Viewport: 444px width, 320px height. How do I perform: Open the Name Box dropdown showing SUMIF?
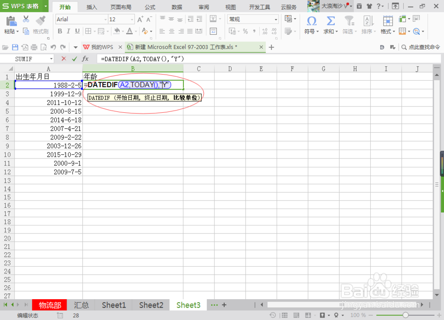pyautogui.click(x=51, y=59)
